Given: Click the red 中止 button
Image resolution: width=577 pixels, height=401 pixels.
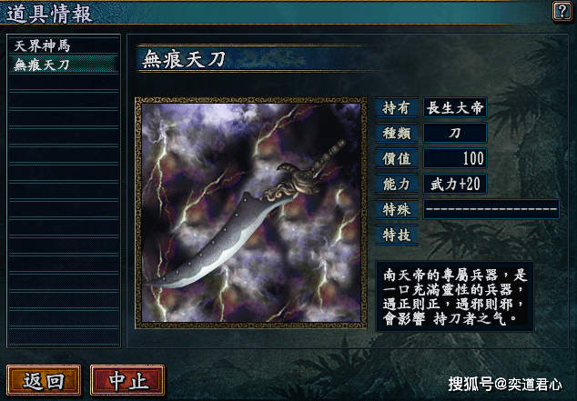Looking at the screenshot, I should pos(127,380).
